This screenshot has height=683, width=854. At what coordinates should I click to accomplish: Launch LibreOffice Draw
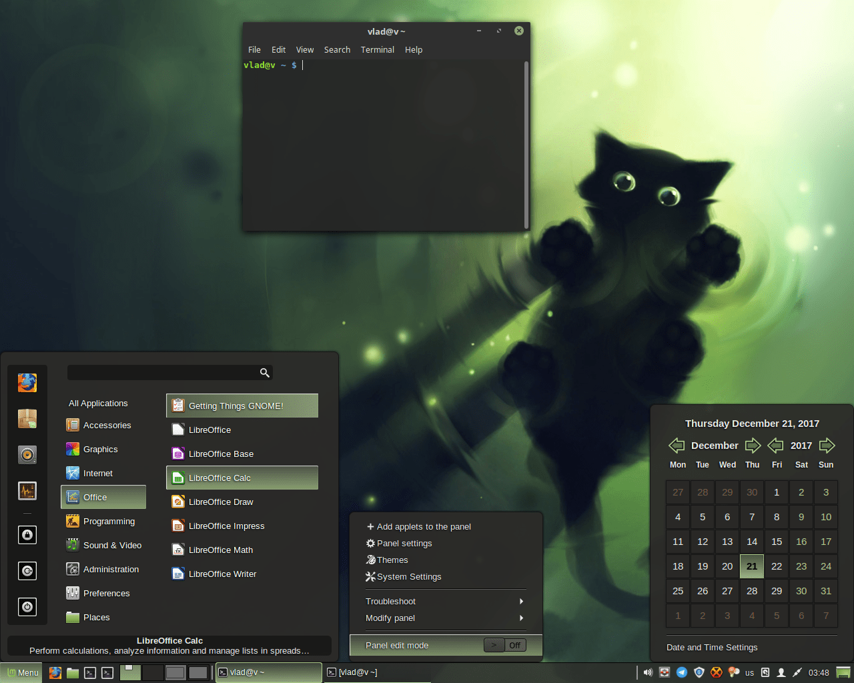pyautogui.click(x=242, y=502)
